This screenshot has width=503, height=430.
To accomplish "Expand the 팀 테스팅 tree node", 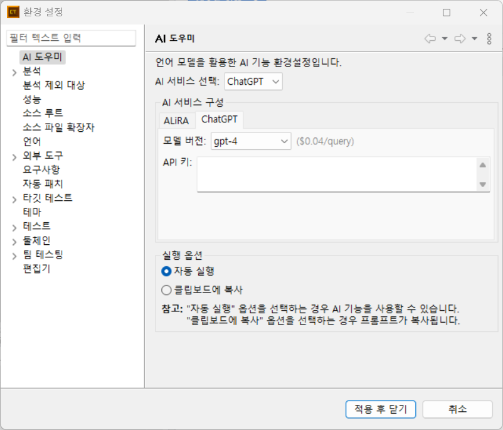I will point(14,256).
